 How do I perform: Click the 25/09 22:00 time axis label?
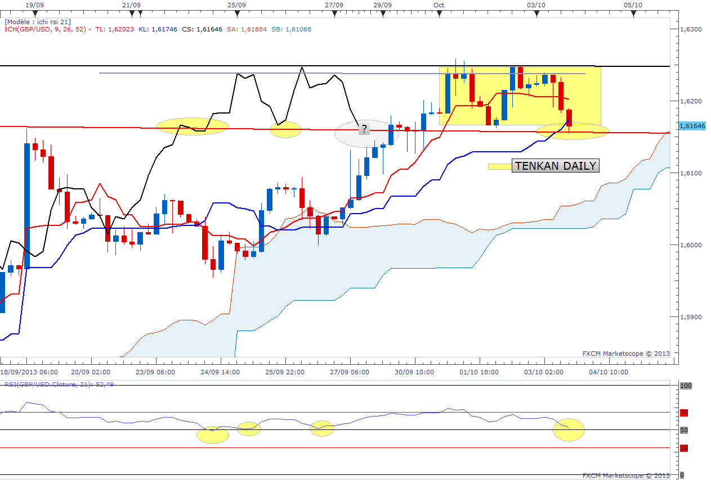point(285,372)
